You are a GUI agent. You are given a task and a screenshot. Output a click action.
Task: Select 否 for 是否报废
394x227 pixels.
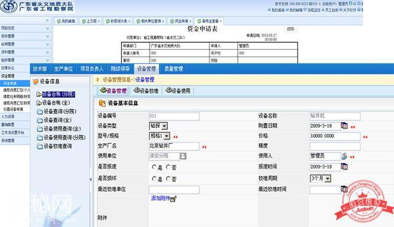[168, 167]
